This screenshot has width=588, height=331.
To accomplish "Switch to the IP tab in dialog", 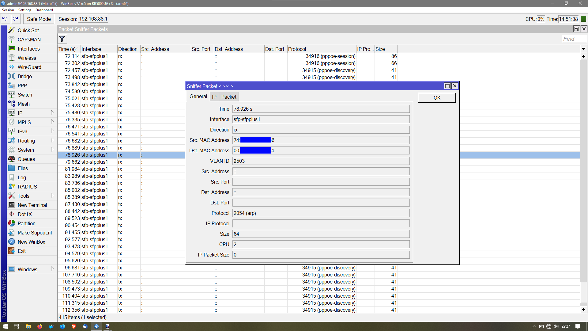I will coord(214,97).
